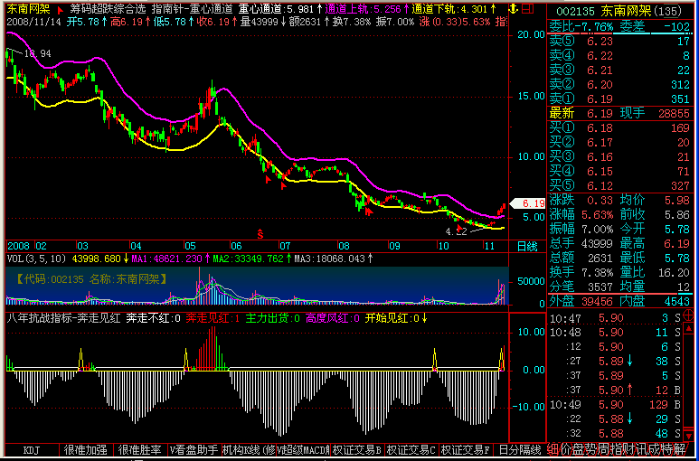Switch to 细 detail side tab
Screen dimensions: 699x461
click(553, 448)
